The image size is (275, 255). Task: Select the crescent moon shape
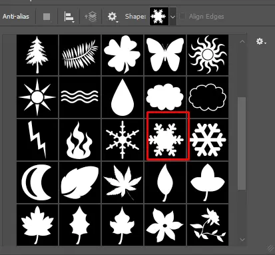(37, 182)
